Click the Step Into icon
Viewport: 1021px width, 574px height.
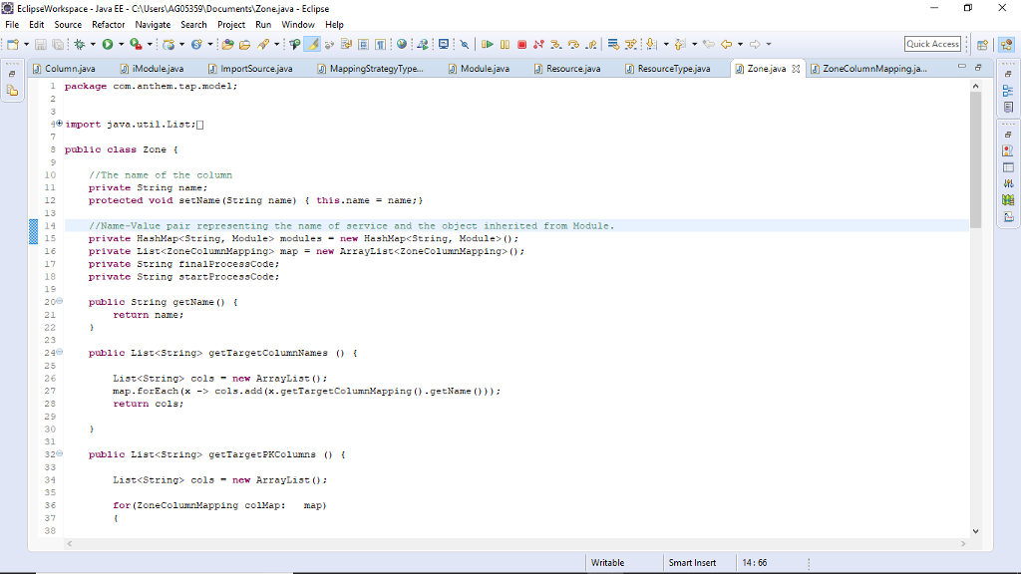pyautogui.click(x=555, y=44)
